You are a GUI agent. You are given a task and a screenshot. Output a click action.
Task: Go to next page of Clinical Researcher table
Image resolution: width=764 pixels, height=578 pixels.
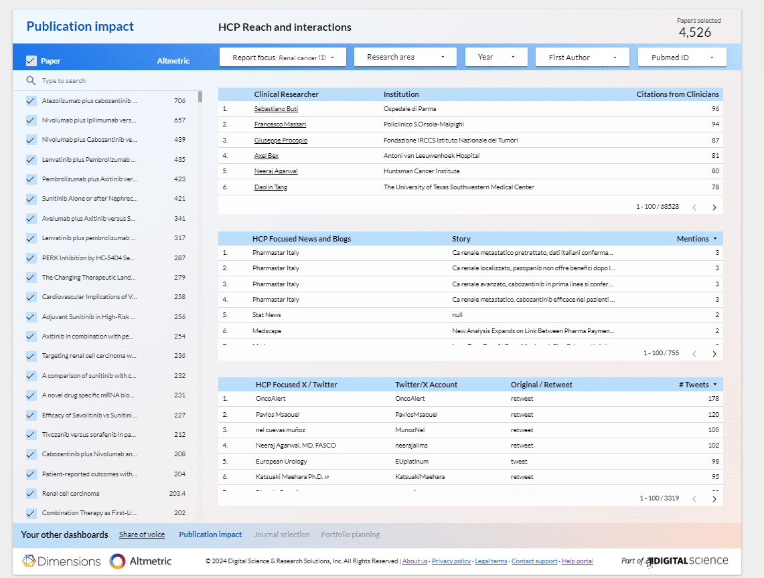(714, 207)
